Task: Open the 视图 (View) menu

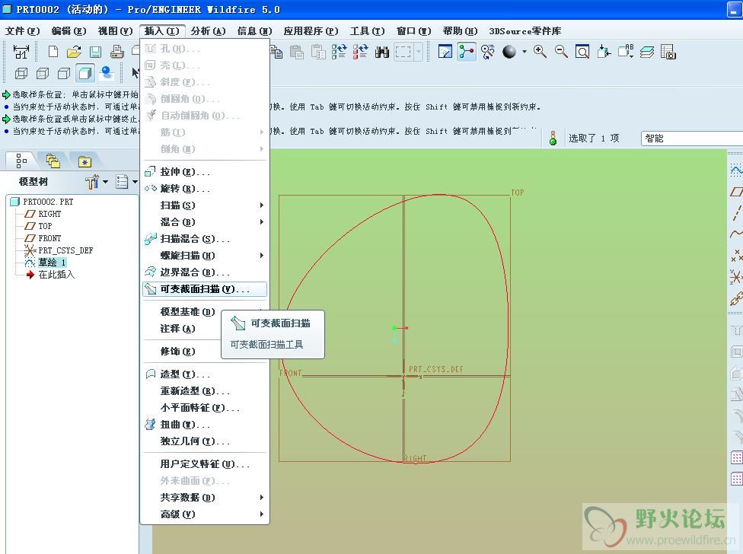Action: coord(115,30)
